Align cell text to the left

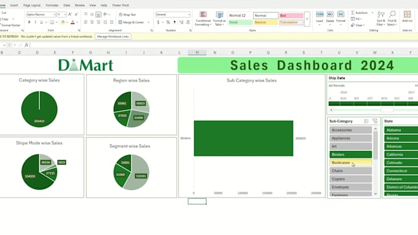pos(86,22)
